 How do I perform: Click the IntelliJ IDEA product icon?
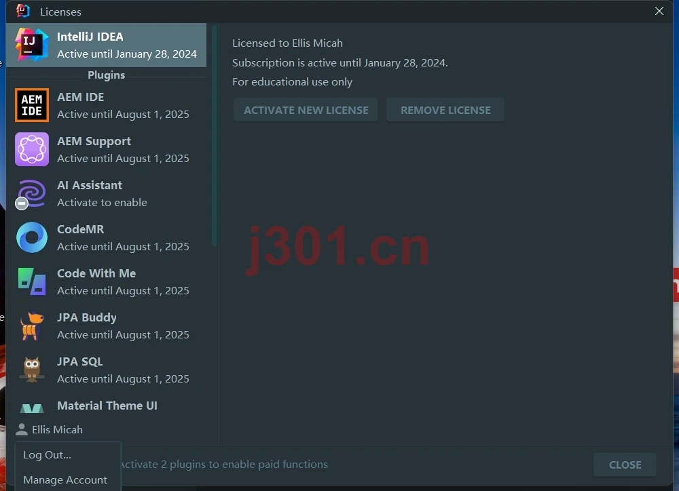[32, 45]
